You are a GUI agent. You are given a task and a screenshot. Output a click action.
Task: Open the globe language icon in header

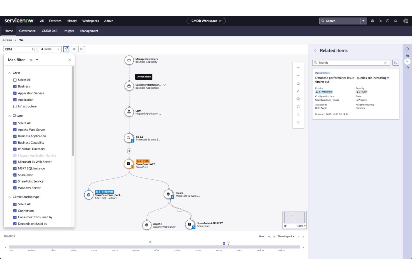[x=372, y=21]
